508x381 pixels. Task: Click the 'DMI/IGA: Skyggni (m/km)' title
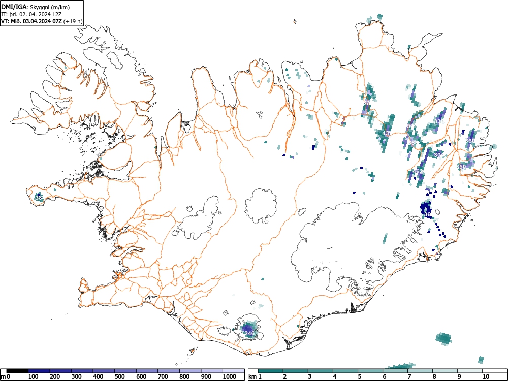[x=36, y=7]
